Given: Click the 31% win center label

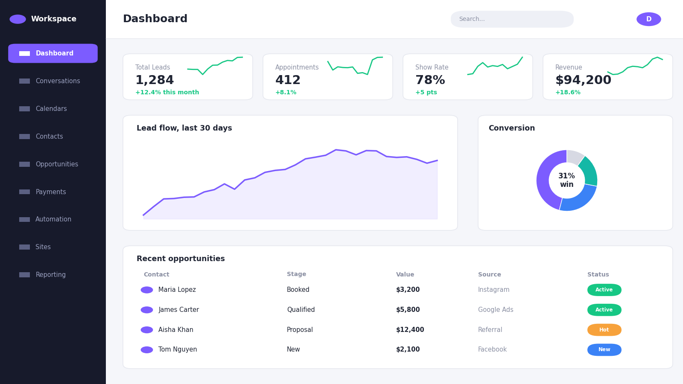Looking at the screenshot, I should (x=566, y=180).
